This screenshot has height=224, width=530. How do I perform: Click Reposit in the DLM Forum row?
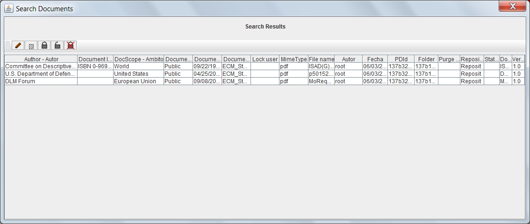pyautogui.click(x=472, y=81)
